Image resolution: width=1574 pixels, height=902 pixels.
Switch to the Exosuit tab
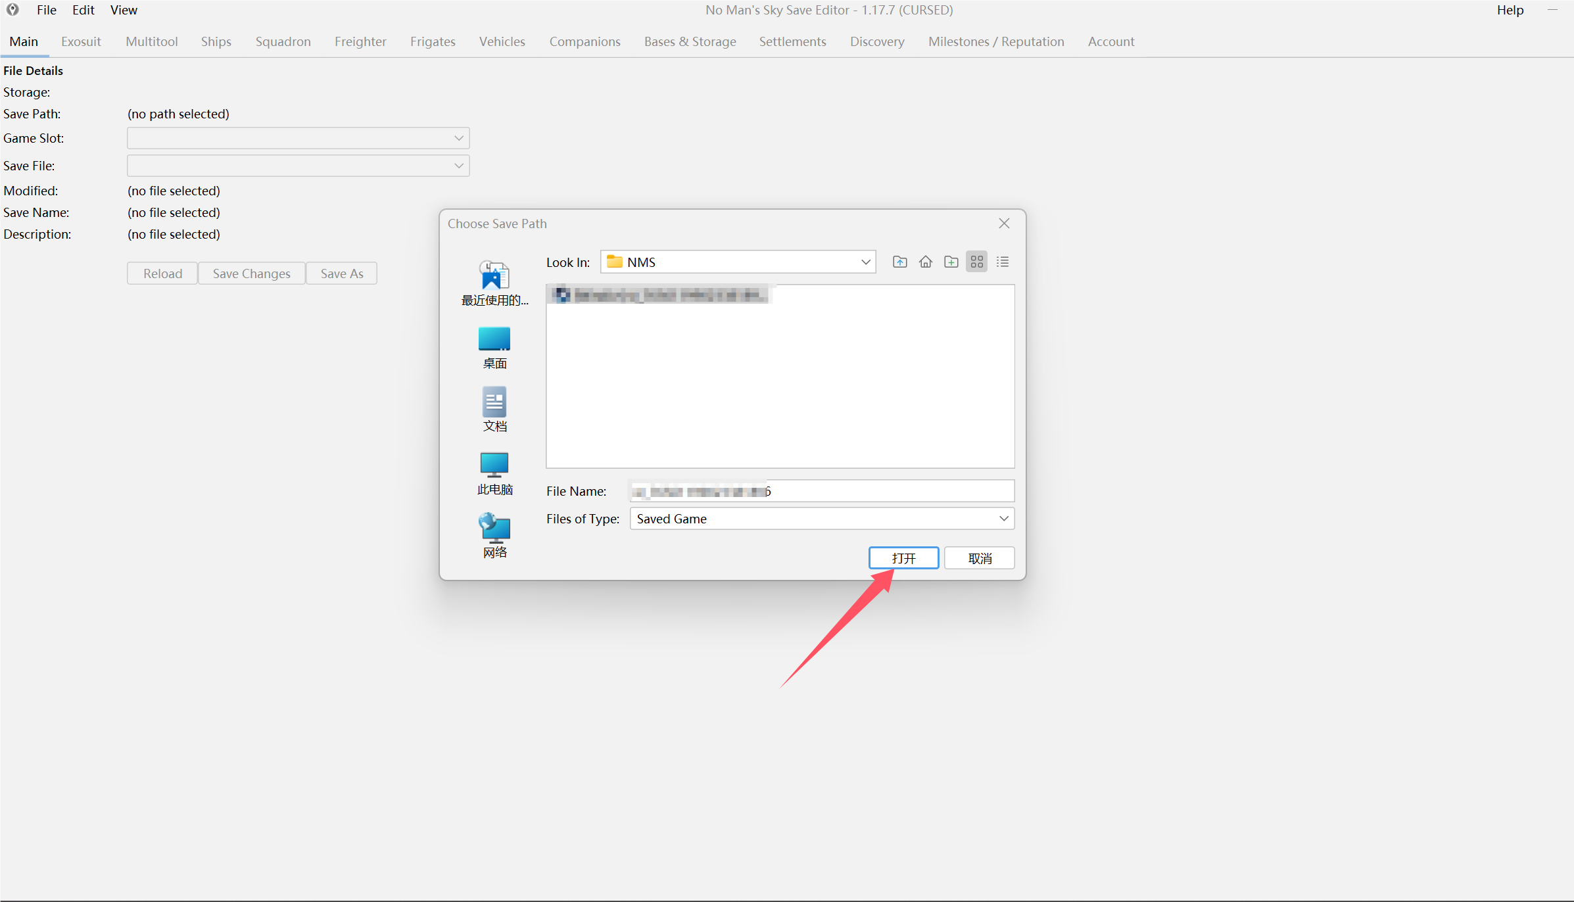(x=81, y=41)
